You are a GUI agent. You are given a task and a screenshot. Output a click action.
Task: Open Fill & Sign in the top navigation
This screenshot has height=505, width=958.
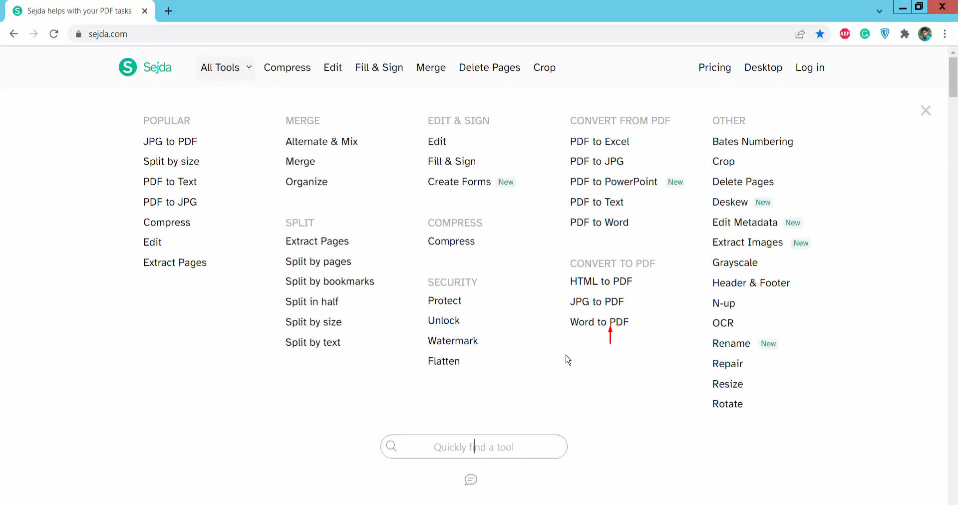pyautogui.click(x=379, y=67)
